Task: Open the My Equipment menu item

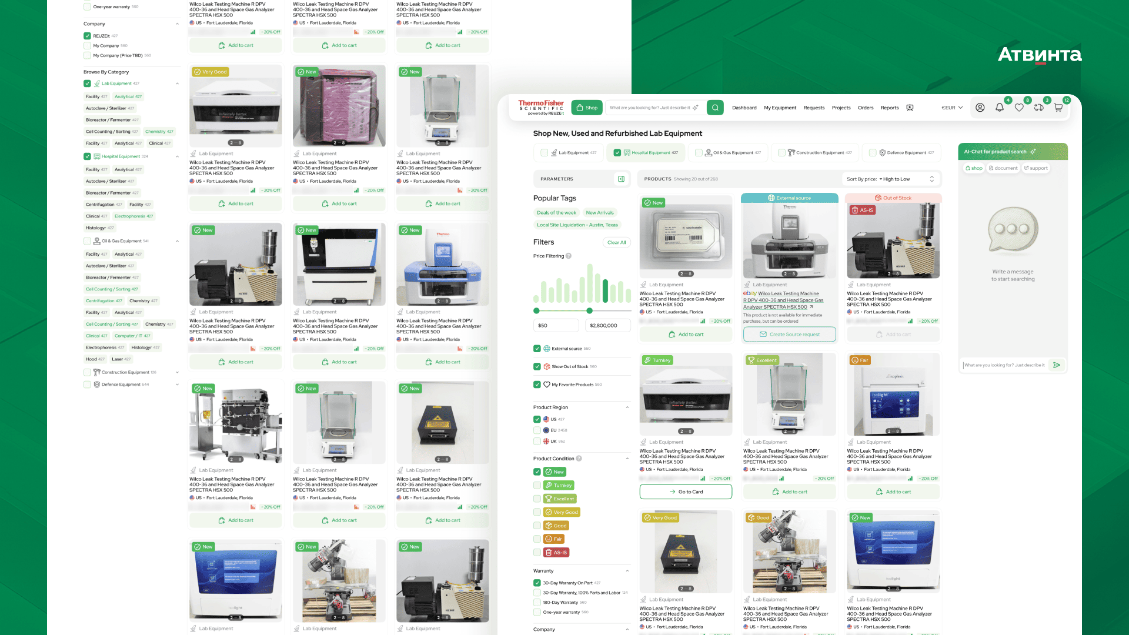Action: click(780, 108)
